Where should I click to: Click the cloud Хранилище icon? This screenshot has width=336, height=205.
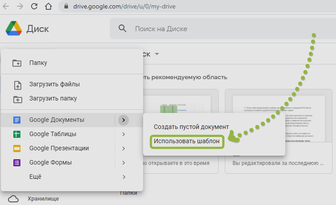13,199
